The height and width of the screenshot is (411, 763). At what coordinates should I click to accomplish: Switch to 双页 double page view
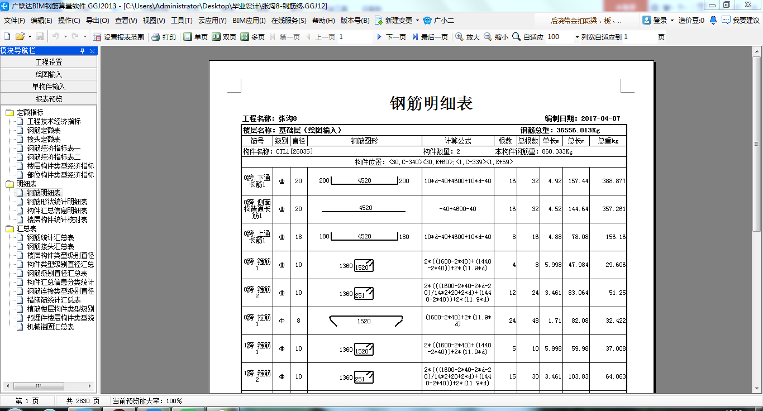click(x=224, y=37)
